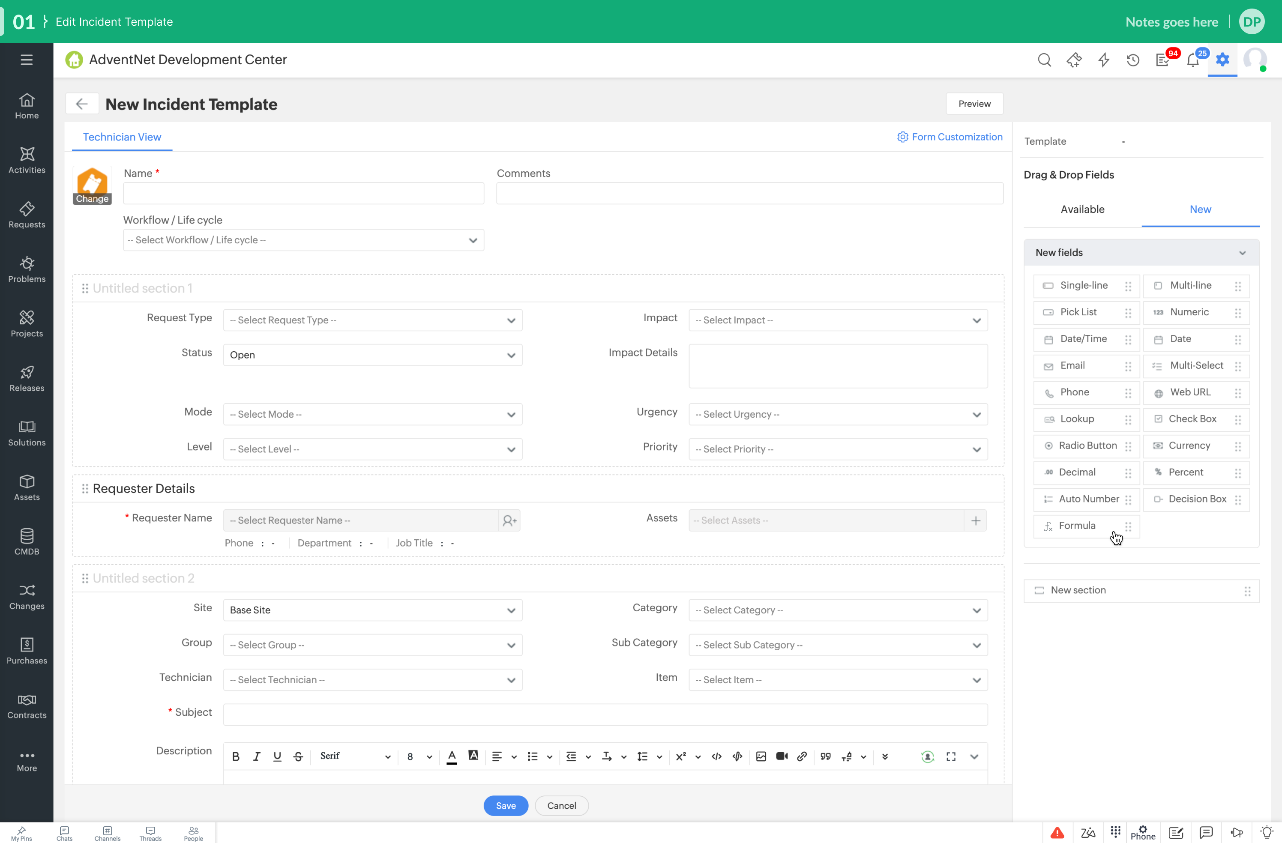The height and width of the screenshot is (843, 1282).
Task: Open the Request Type dropdown
Action: tap(373, 320)
